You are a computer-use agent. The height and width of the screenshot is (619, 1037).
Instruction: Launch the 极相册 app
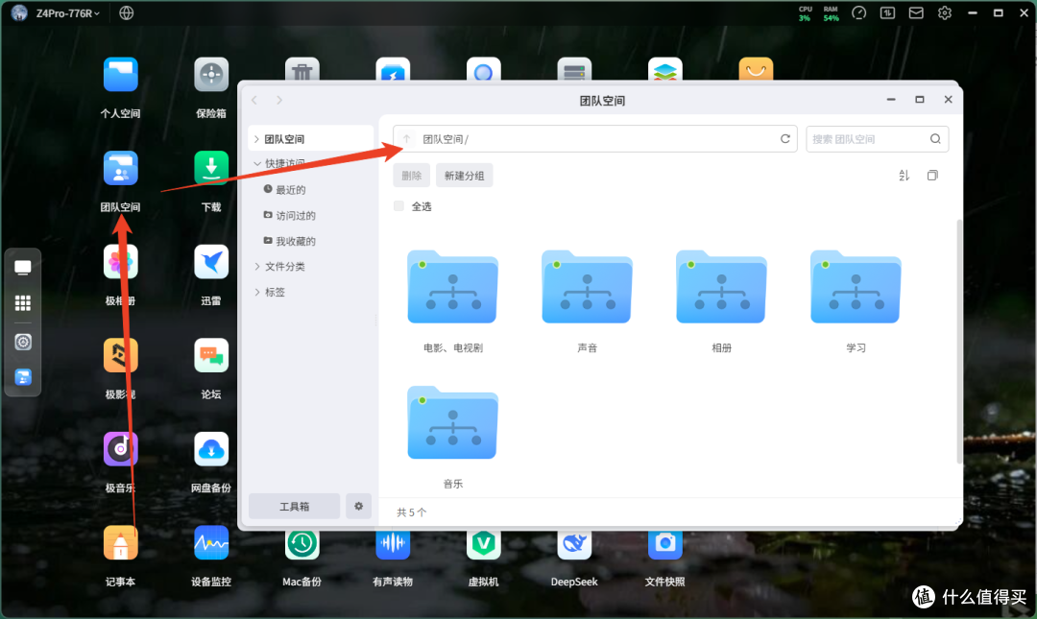pos(120,262)
